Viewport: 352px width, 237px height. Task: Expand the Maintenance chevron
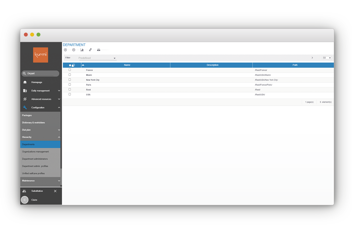[59, 181]
